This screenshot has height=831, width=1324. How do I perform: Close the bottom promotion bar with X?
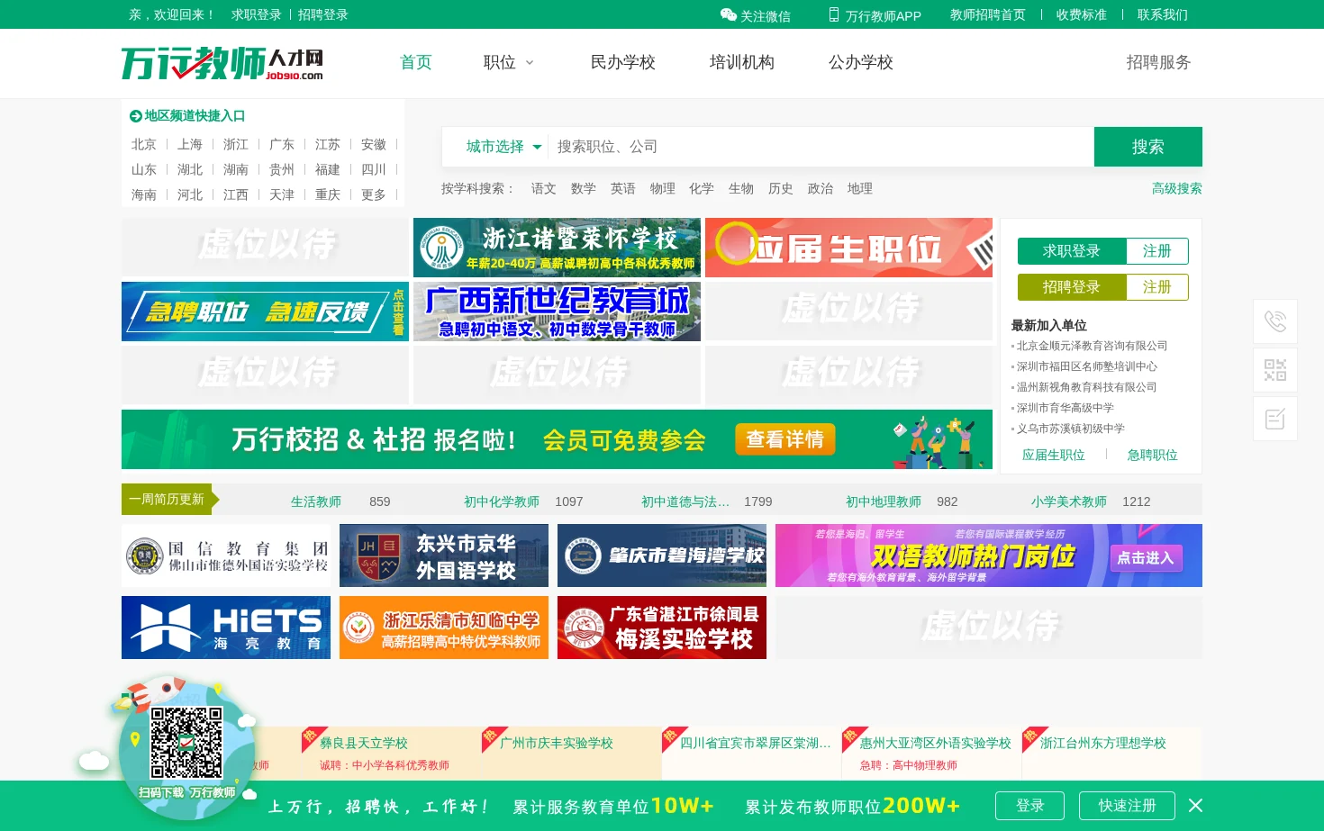[1195, 805]
